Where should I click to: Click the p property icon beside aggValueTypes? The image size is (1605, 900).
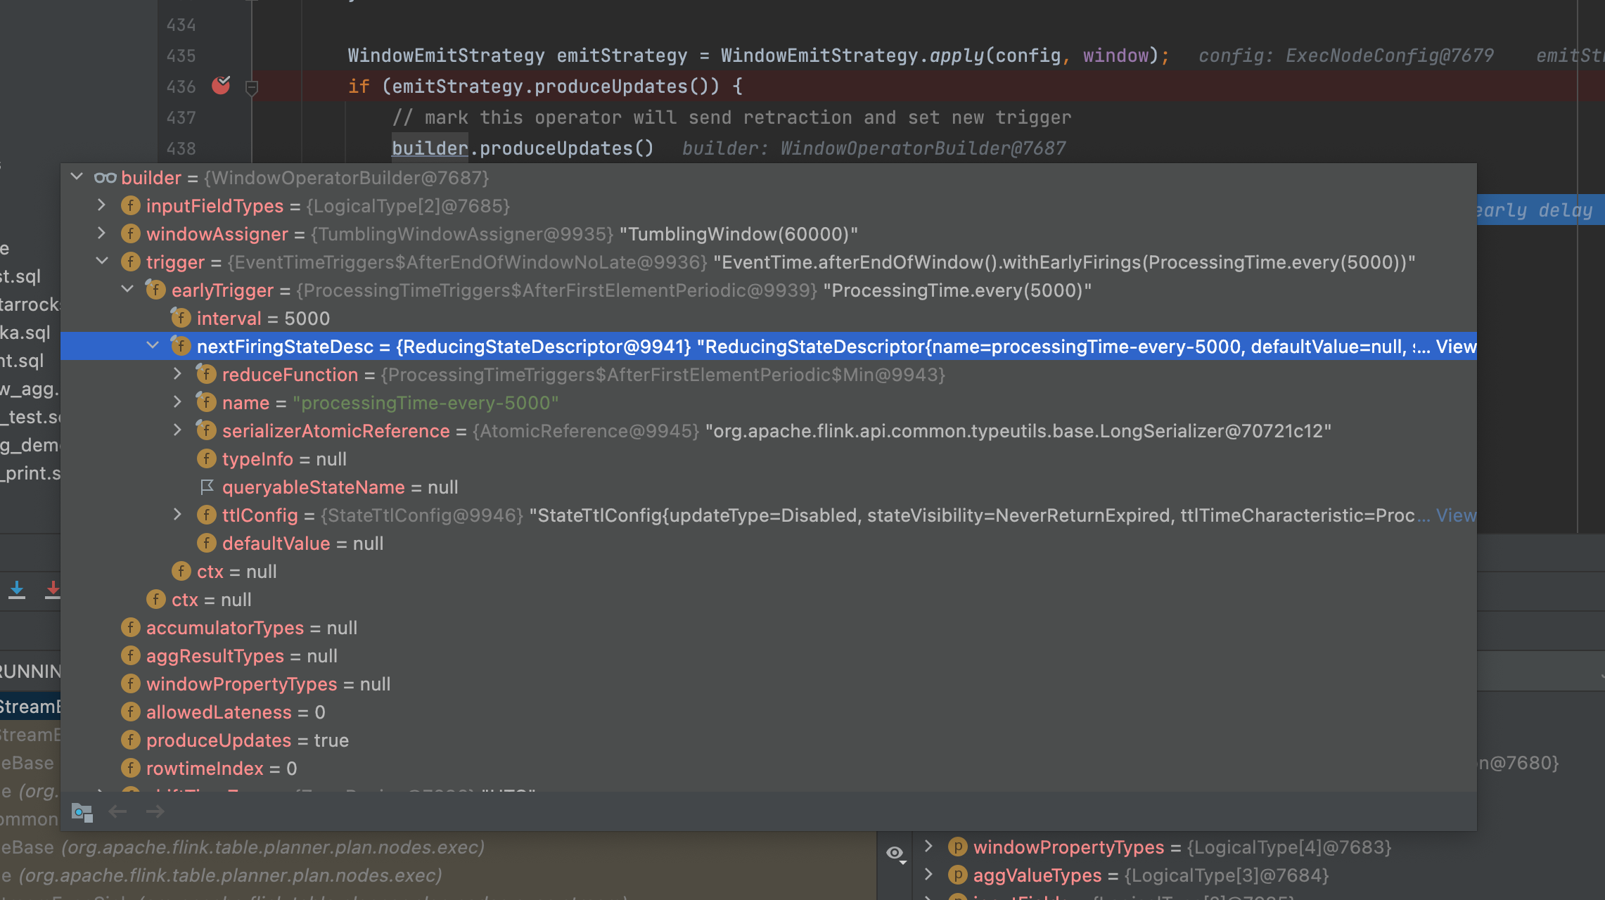957,875
